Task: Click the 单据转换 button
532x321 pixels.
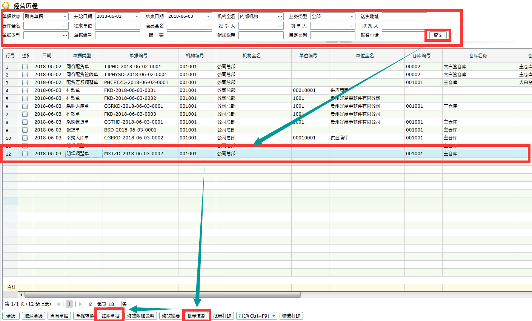Action: coord(85,316)
